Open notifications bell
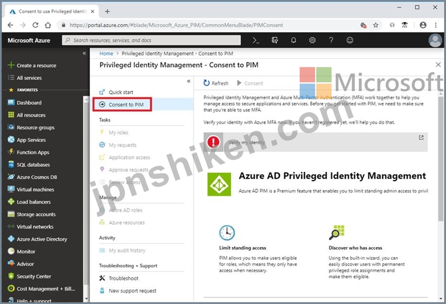Screen dimensions: 446x304 (293, 40)
